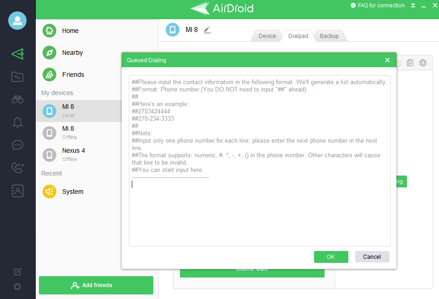Confirm Queued Dialing with OK
439x299 pixels.
point(331,257)
